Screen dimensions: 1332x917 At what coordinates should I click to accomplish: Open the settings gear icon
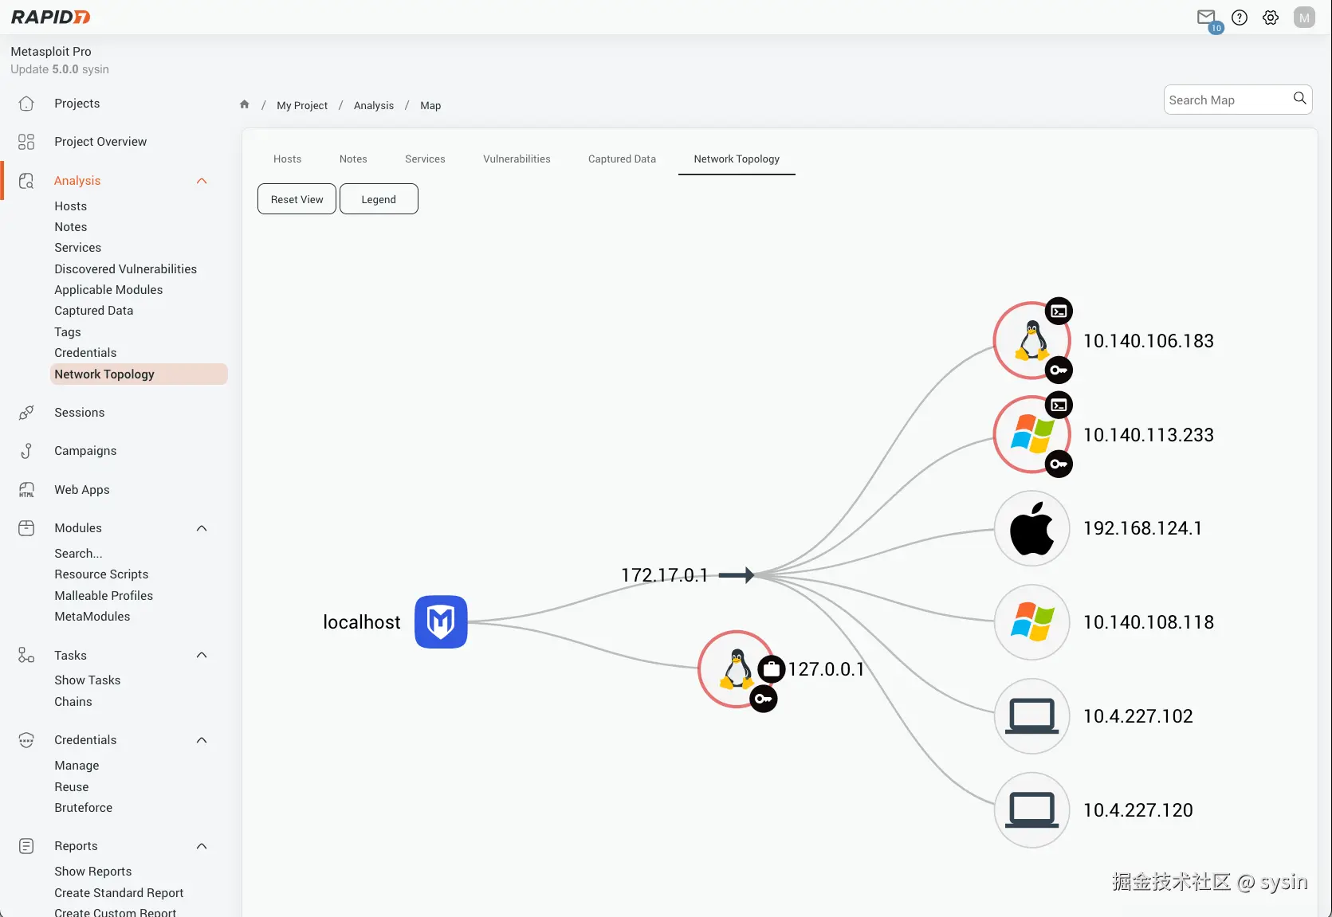pyautogui.click(x=1271, y=17)
